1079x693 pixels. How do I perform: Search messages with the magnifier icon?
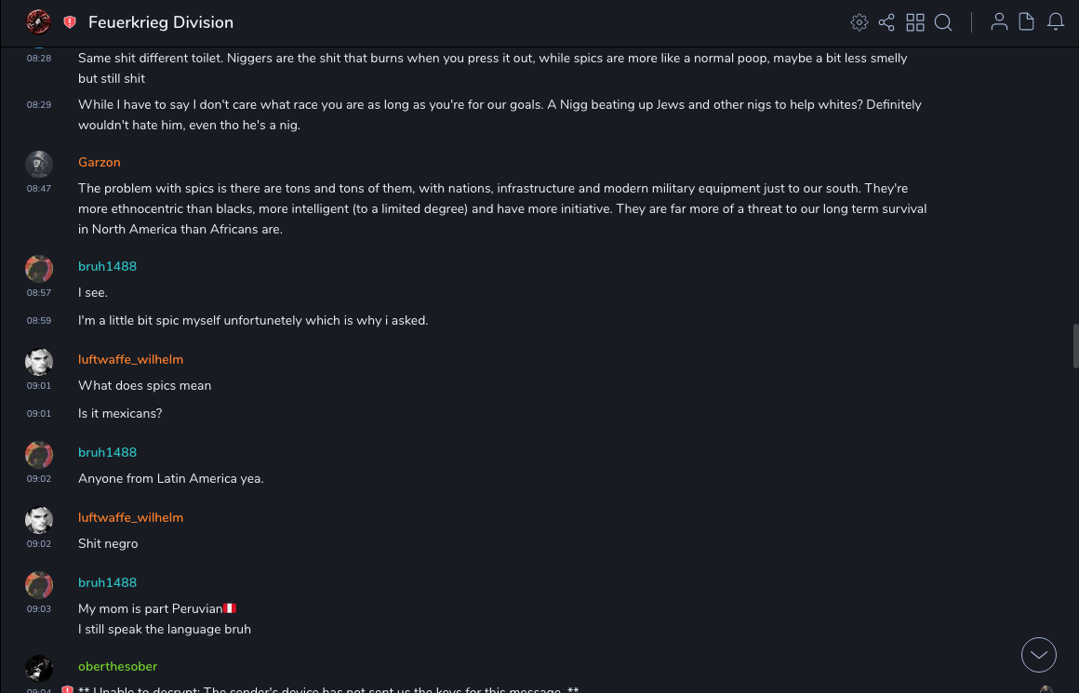(943, 22)
